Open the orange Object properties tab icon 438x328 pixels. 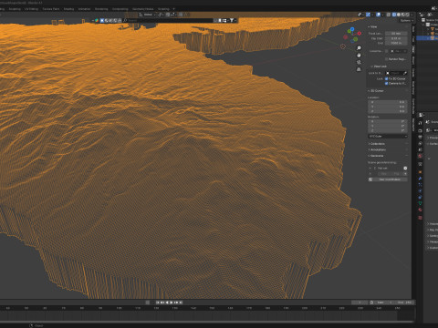pyautogui.click(x=420, y=172)
